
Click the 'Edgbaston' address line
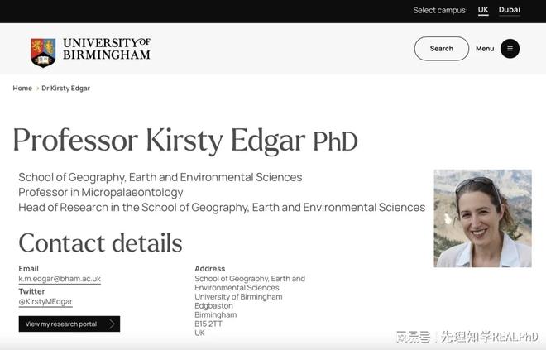213,306
